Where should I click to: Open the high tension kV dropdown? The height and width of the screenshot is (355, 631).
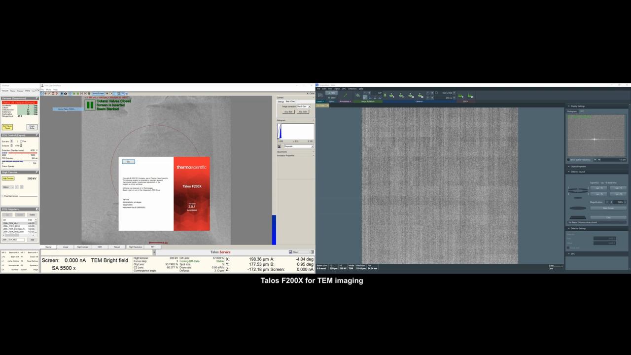click(7, 187)
